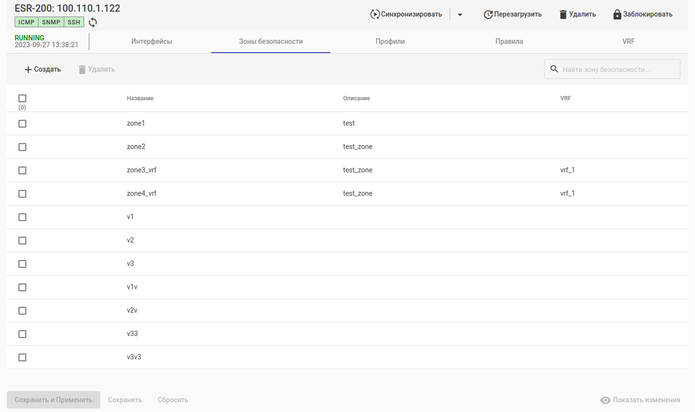Click the Удалить device trash icon
Image resolution: width=695 pixels, height=412 pixels.
pyautogui.click(x=563, y=15)
